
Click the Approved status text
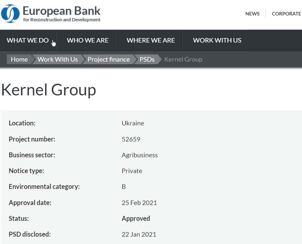tap(136, 219)
